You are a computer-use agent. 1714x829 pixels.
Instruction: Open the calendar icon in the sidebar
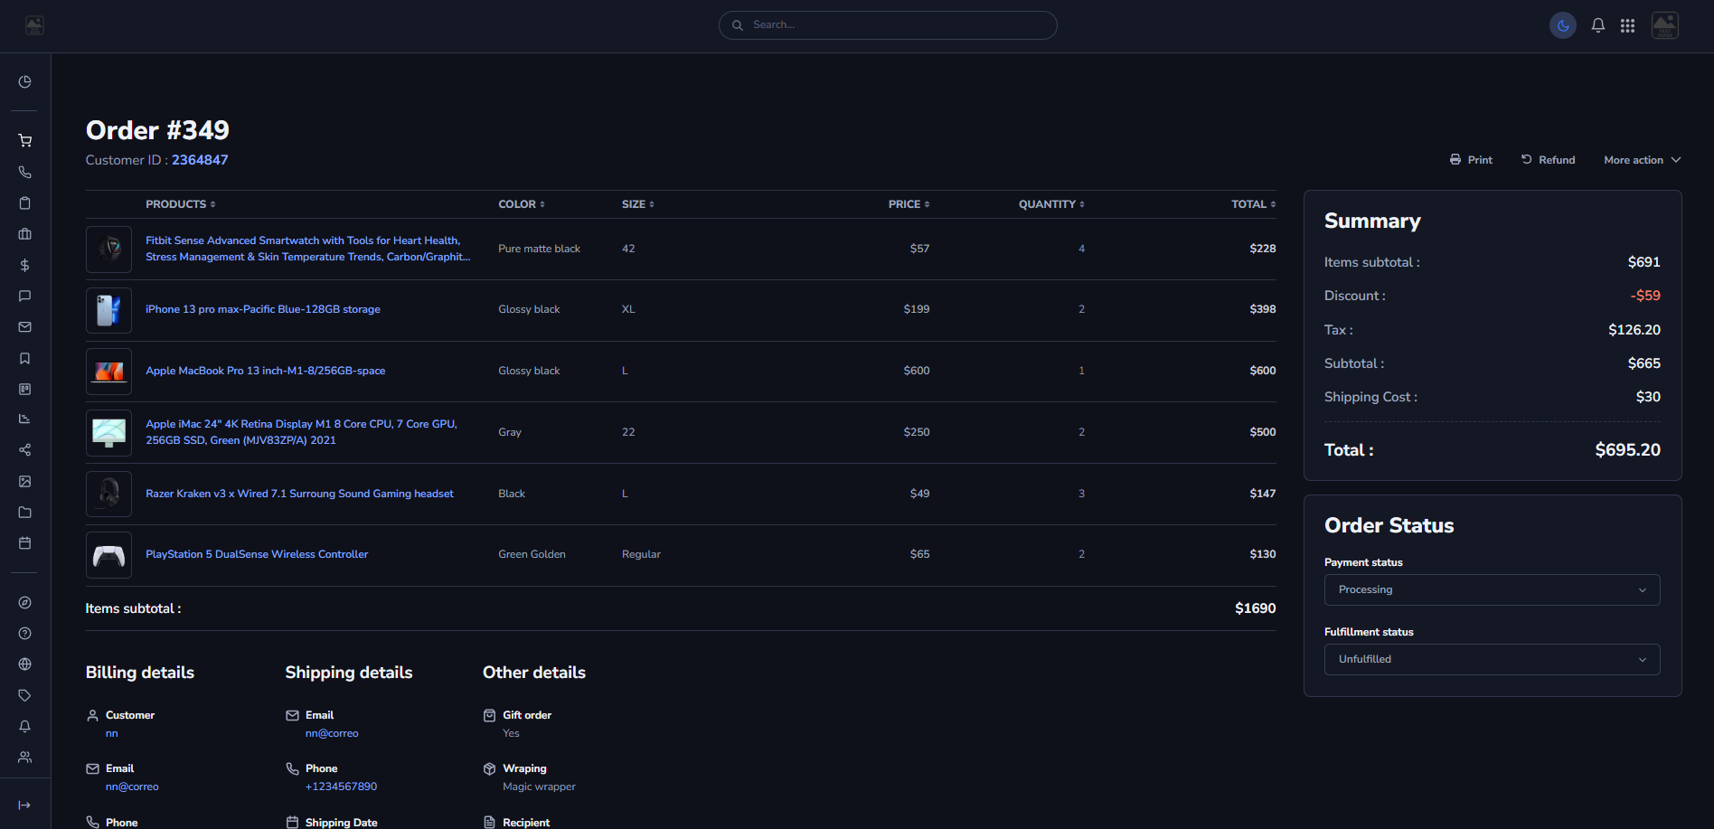pyautogui.click(x=24, y=543)
